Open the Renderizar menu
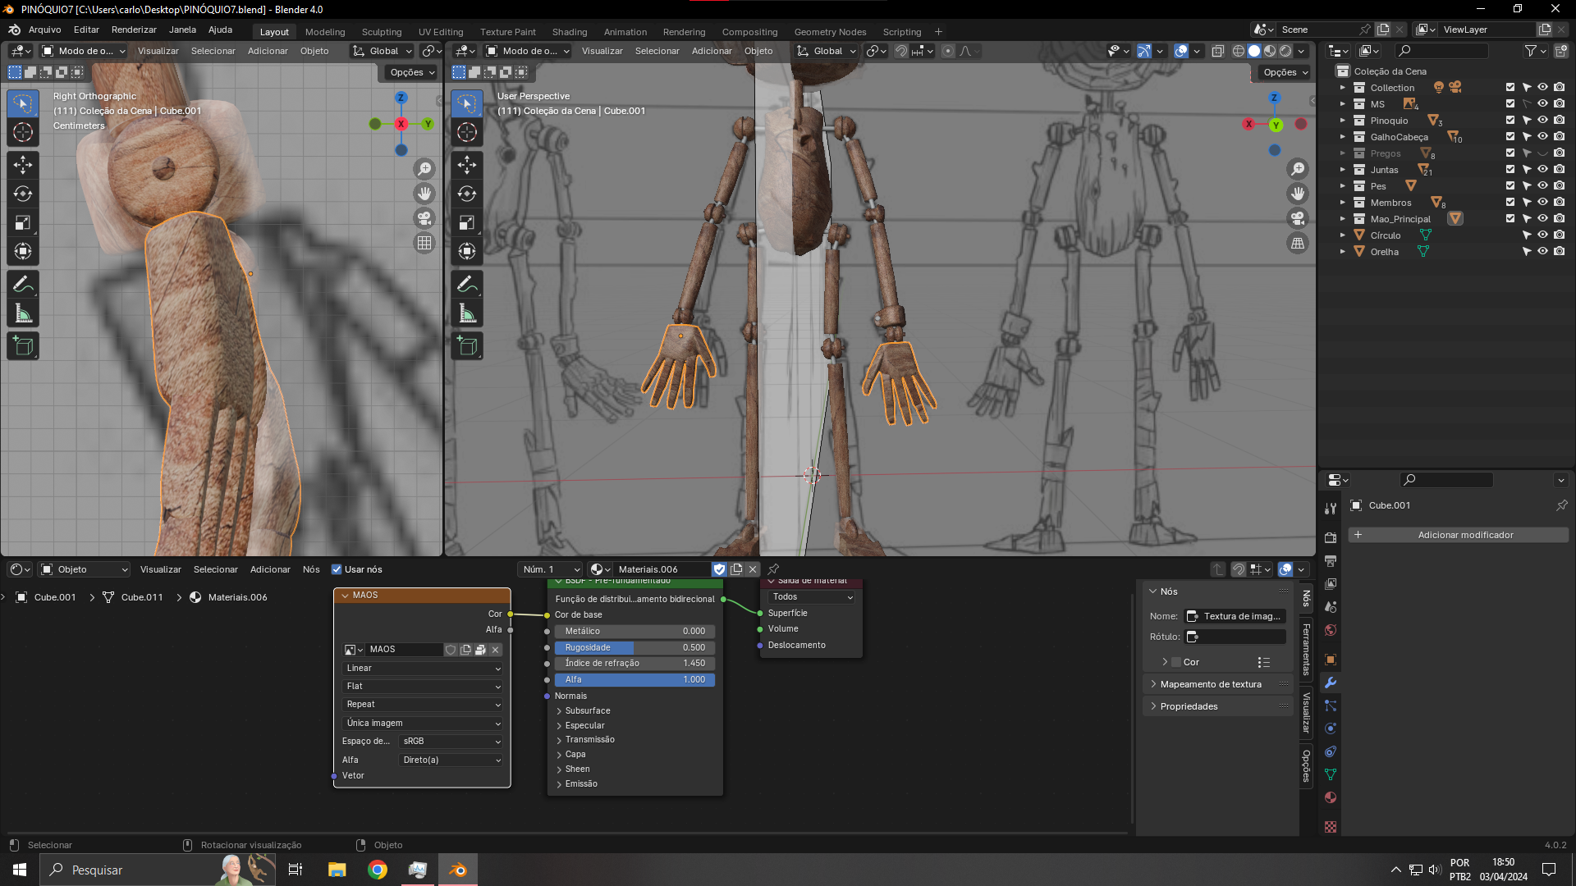Image resolution: width=1576 pixels, height=886 pixels. 134,30
